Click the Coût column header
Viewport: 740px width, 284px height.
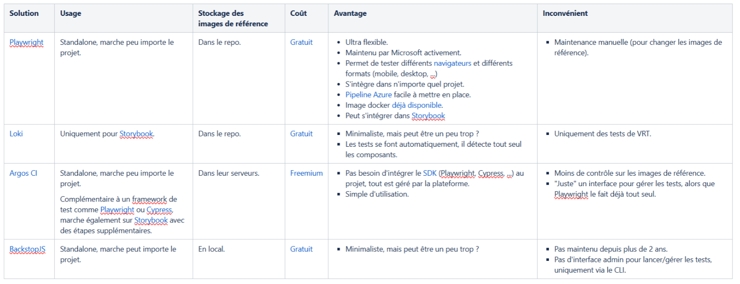[298, 13]
